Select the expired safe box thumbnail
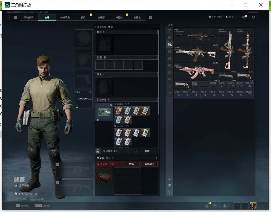Image resolution: width=271 pixels, height=212 pixels. tap(104, 177)
